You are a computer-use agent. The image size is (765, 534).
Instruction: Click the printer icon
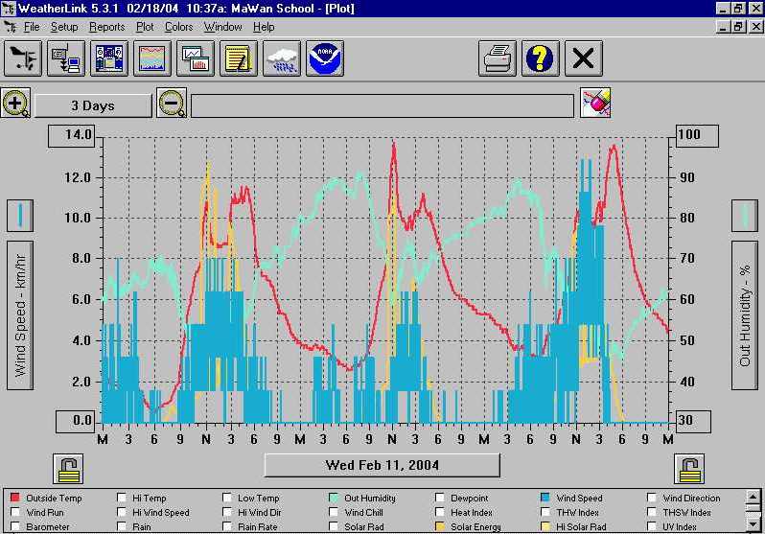pyautogui.click(x=498, y=58)
